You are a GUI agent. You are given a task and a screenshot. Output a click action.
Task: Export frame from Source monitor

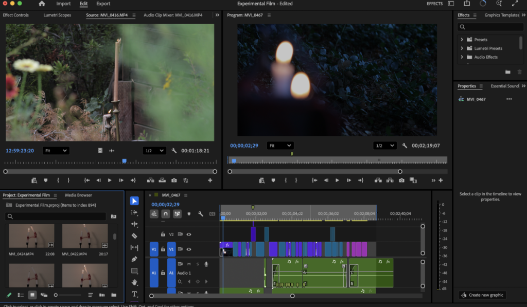point(174,180)
